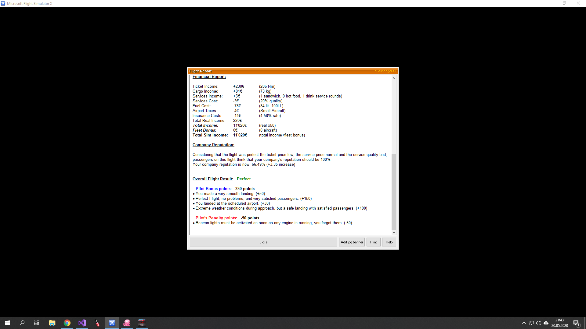Open the notification action center
The image size is (586, 329).
(576, 323)
